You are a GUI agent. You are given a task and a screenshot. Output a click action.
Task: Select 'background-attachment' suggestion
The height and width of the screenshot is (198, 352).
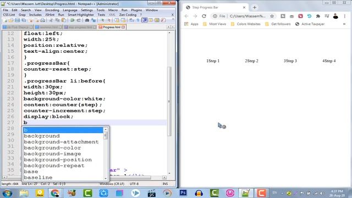click(x=61, y=142)
